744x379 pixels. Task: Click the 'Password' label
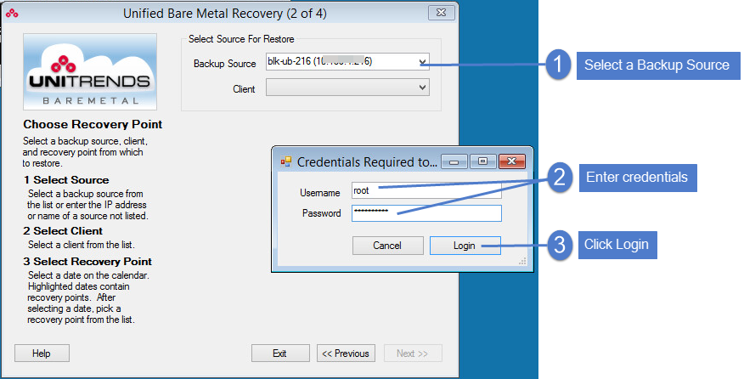[x=322, y=213]
